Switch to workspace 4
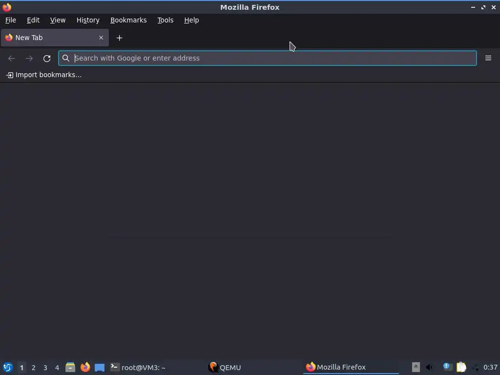 [57, 368]
